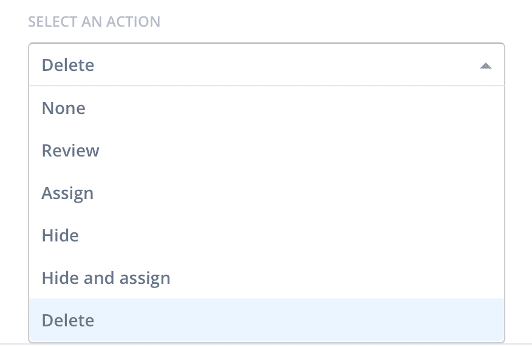532x347 pixels.
Task: Select the Hide option
Action: tap(267, 235)
